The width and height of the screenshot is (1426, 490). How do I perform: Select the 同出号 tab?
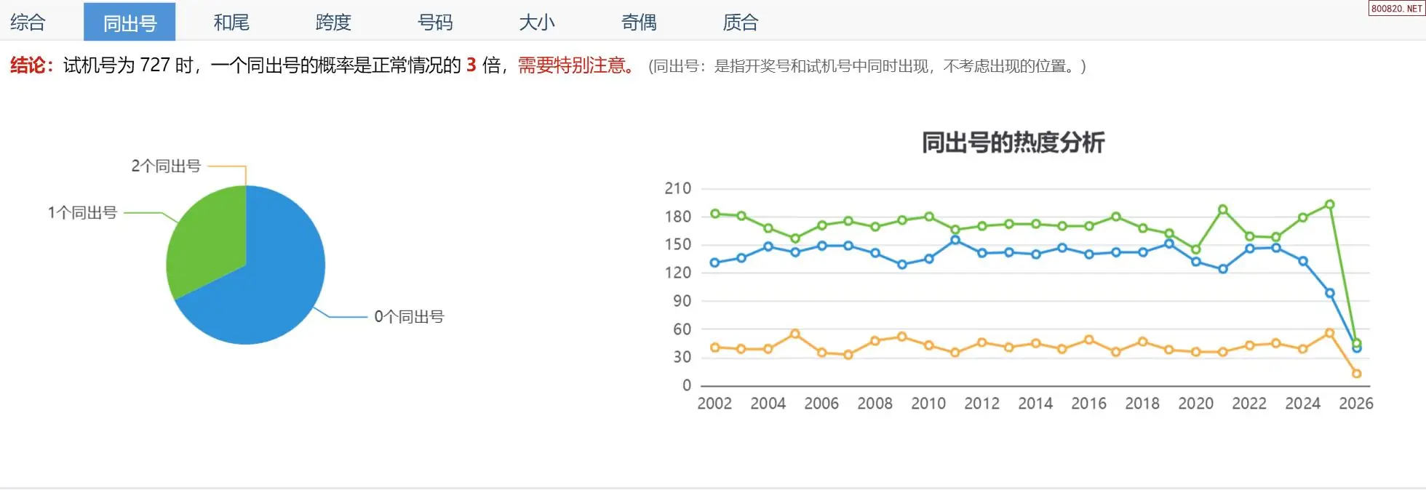130,23
